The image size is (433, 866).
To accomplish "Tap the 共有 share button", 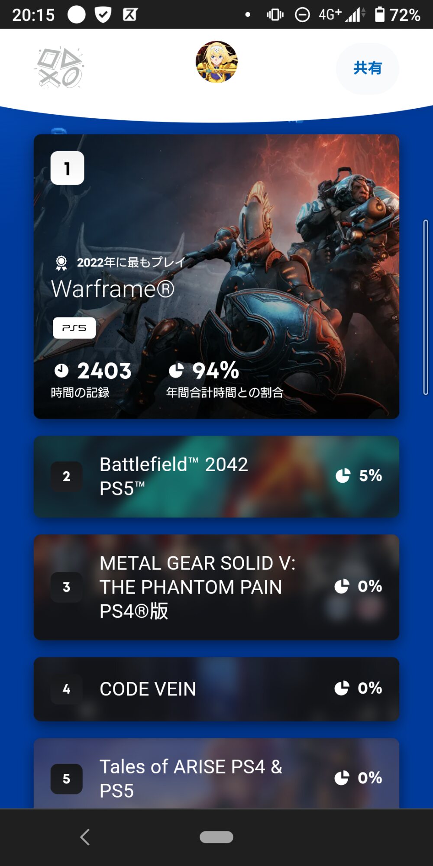I will coord(367,68).
